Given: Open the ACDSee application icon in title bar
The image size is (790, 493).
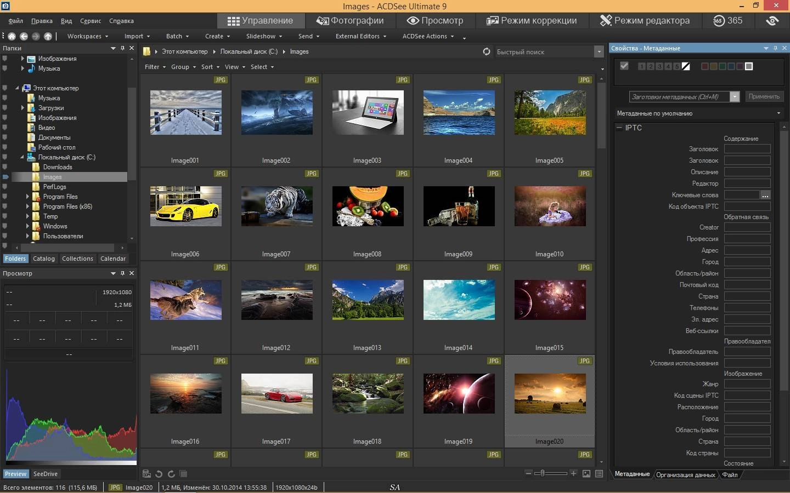Looking at the screenshot, I should pos(5,5).
